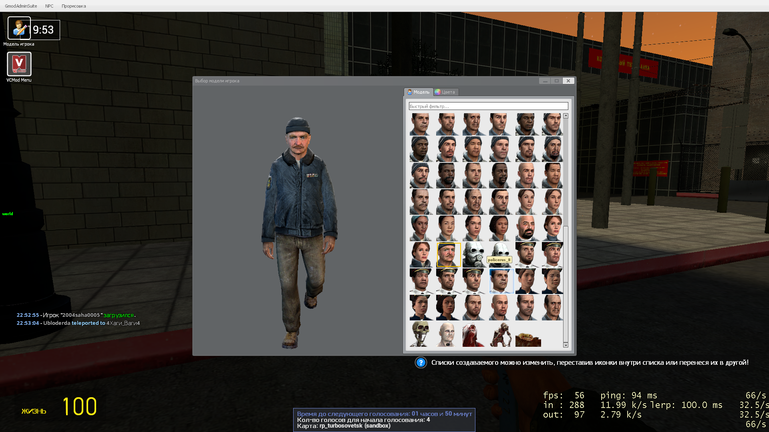The height and width of the screenshot is (432, 769).
Task: Select the first male face in top row
Action: click(421, 124)
